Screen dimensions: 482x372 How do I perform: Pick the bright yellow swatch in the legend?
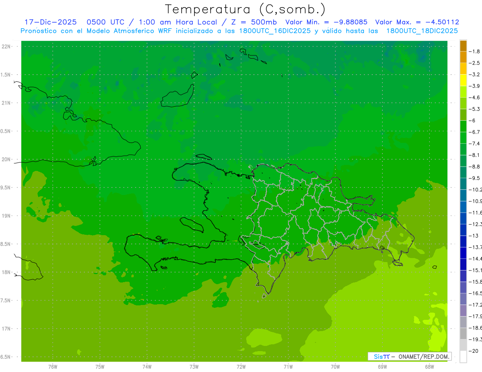(463, 80)
